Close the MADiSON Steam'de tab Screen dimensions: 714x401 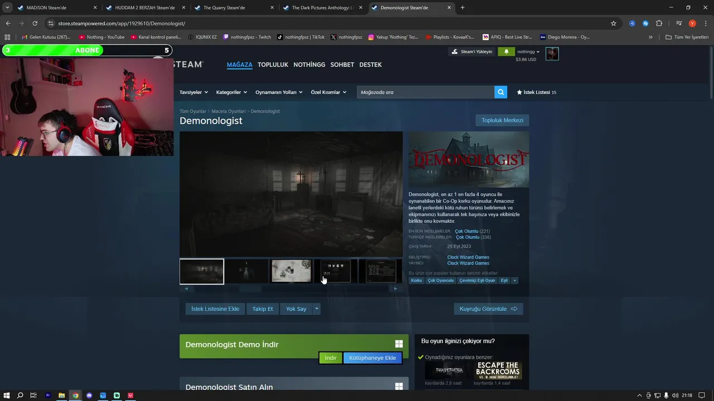click(95, 8)
